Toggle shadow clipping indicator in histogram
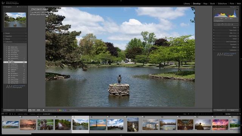 tap(215, 10)
